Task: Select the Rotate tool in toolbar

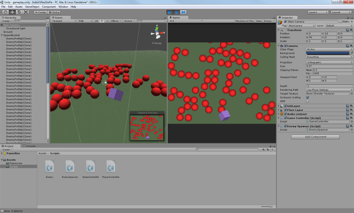Action: pyautogui.click(x=19, y=12)
